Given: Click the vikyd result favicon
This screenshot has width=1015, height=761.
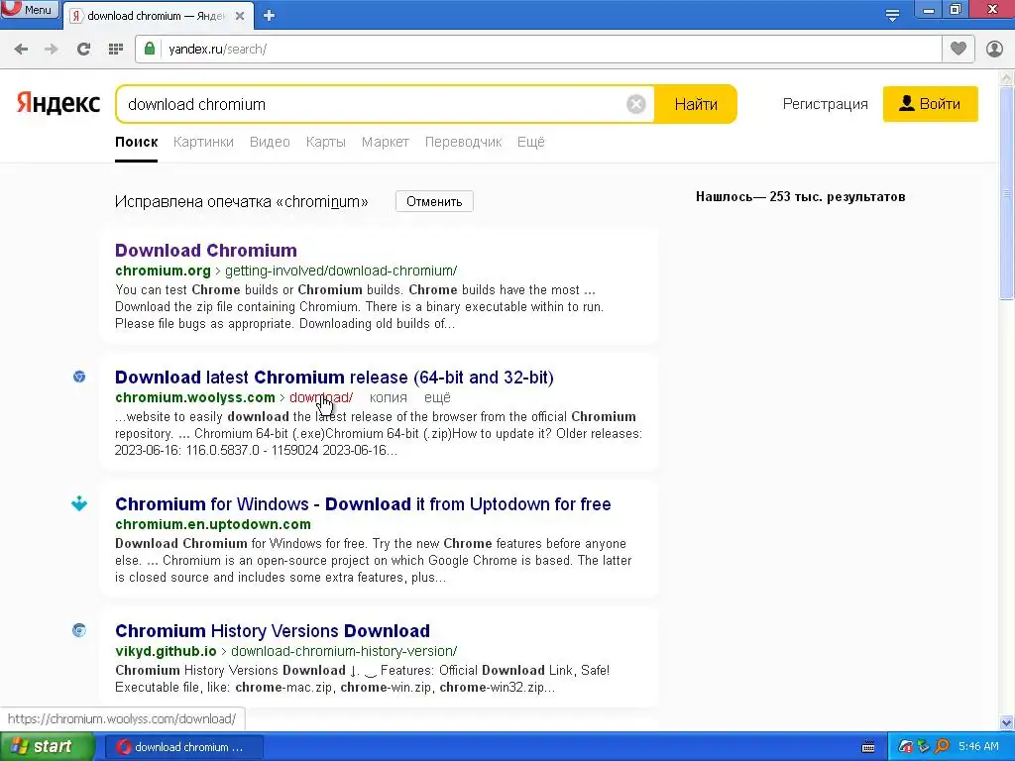Looking at the screenshot, I should coord(79,630).
